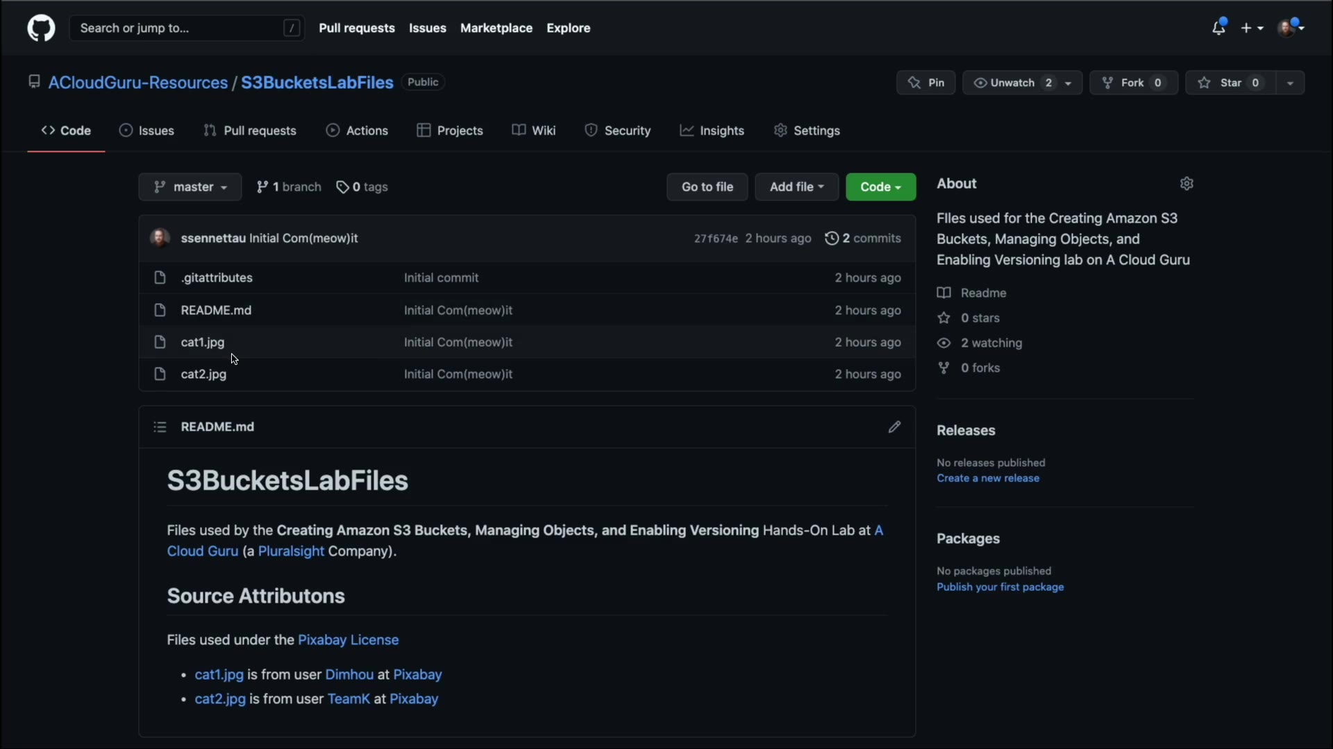
Task: Click the ssennettau avatar in commit row
Action: click(160, 238)
